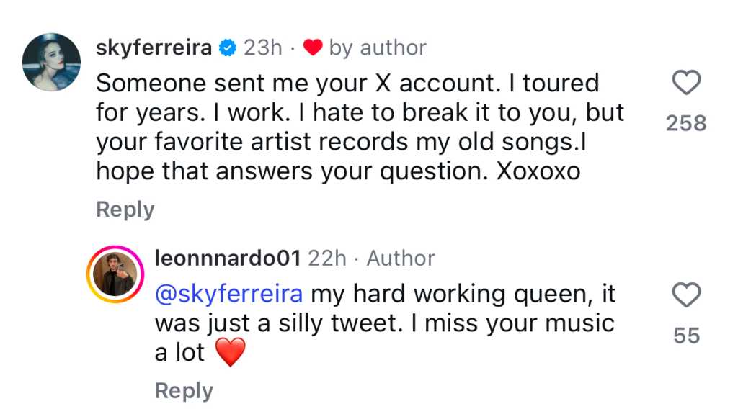Click the "by author" label
The height and width of the screenshot is (409, 738).
tap(378, 48)
